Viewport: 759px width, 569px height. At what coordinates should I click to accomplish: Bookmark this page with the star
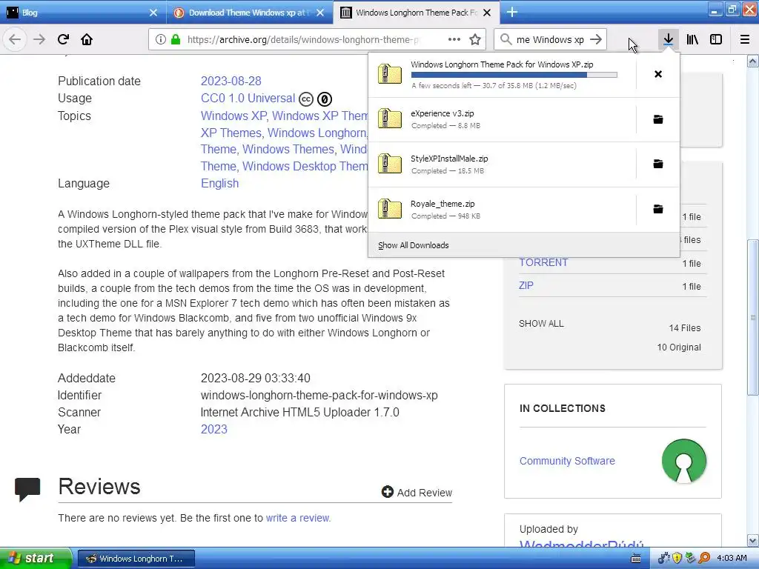tap(475, 39)
